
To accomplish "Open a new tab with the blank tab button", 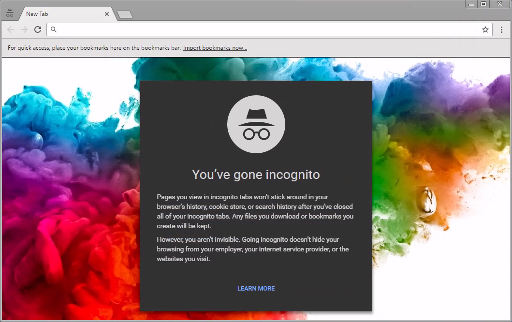I will tap(125, 15).
